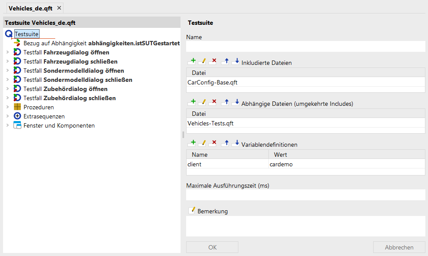The height and width of the screenshot is (256, 428).
Task: Expand the Prozeduren node
Action: pyautogui.click(x=8, y=107)
